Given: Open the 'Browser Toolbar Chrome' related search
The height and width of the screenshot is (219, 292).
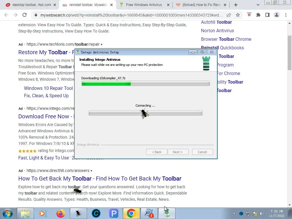Looking at the screenshot, I should 226,39.
